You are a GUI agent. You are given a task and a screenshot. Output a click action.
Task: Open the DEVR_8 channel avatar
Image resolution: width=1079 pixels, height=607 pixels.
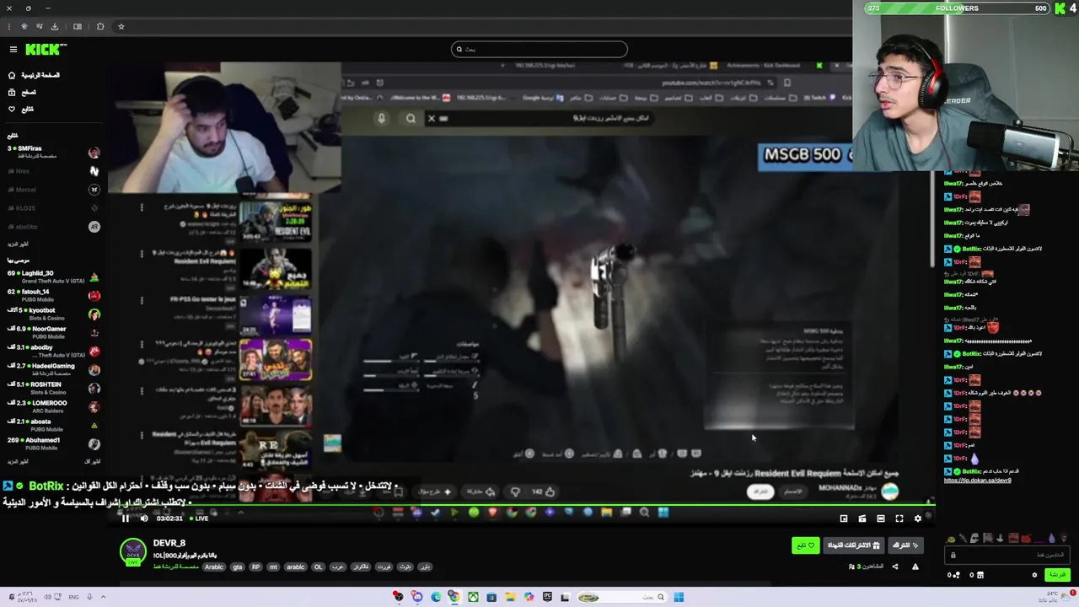[x=133, y=551]
